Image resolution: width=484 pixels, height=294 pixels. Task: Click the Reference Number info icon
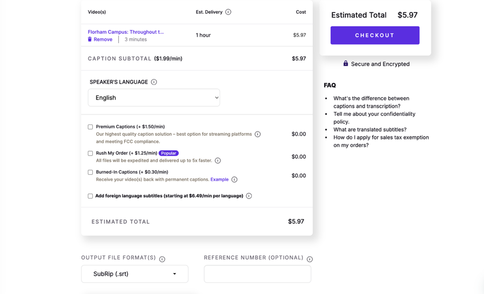point(310,259)
